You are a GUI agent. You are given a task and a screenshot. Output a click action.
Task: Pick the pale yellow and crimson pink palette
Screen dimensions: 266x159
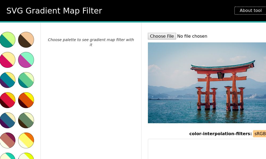coord(7,60)
